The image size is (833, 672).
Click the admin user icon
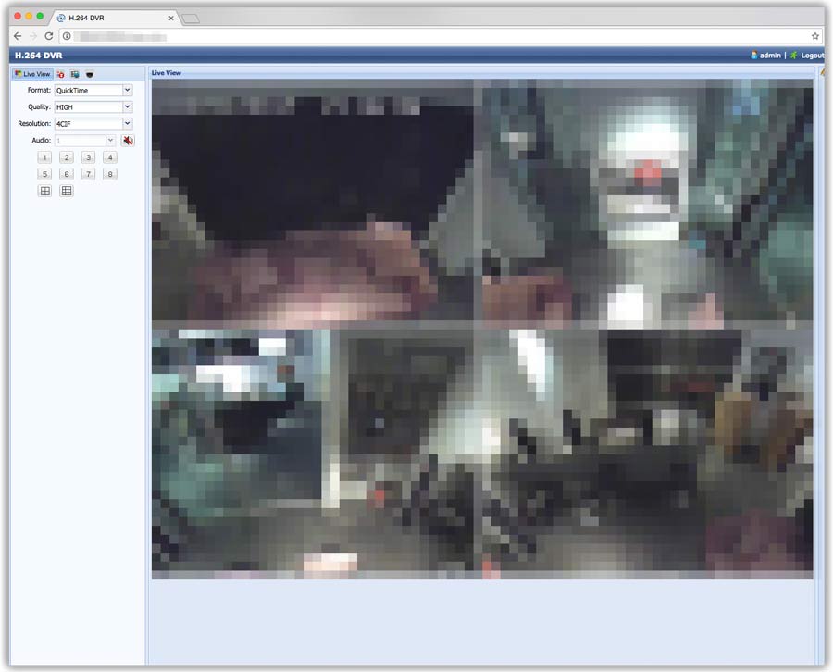(754, 56)
